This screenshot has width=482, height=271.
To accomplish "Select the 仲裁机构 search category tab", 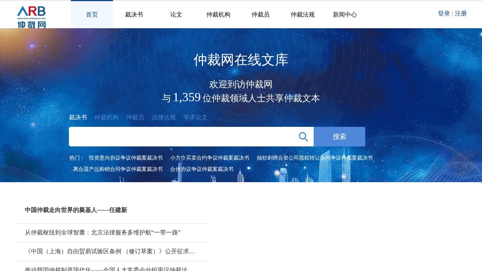I will [107, 117].
